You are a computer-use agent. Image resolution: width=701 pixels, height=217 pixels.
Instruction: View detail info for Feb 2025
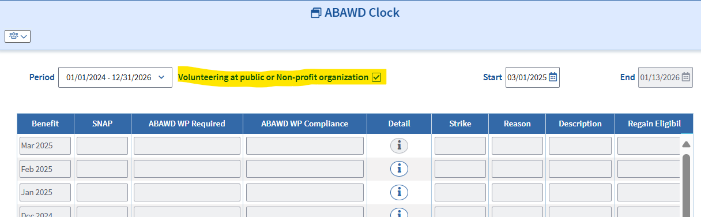399,169
